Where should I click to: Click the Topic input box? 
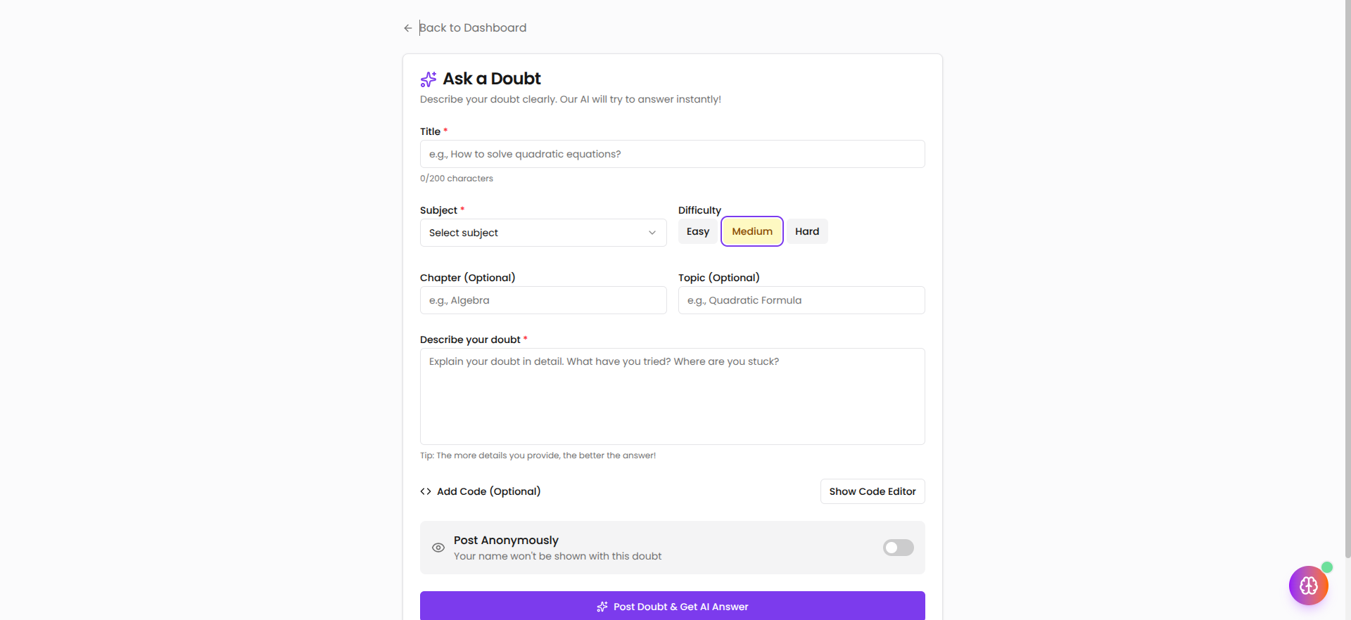(801, 300)
